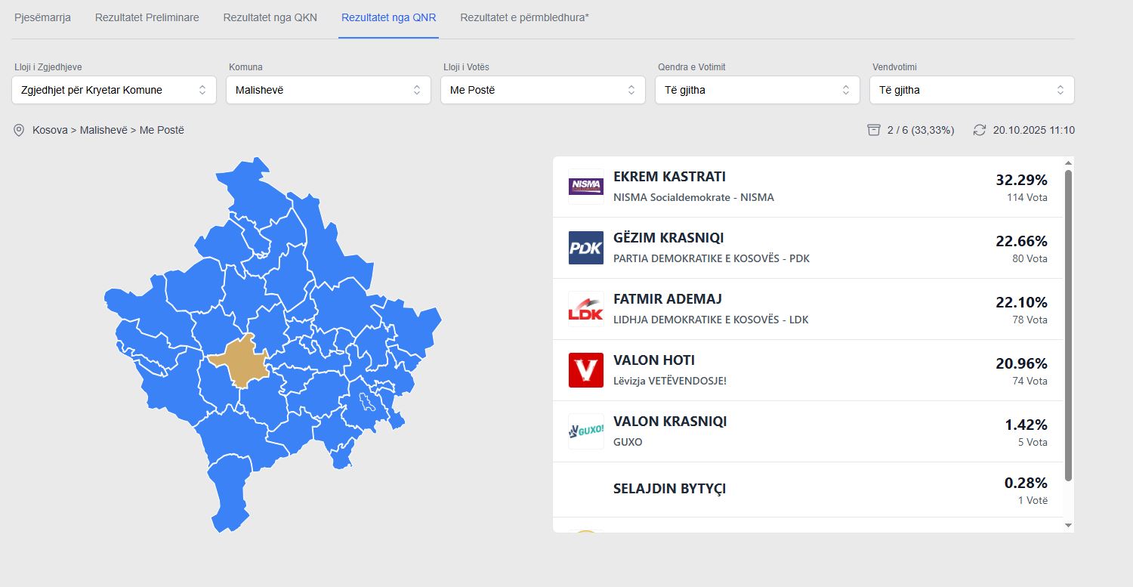Click the ballot box counted icon
The width and height of the screenshot is (1133, 587).
pos(874,130)
